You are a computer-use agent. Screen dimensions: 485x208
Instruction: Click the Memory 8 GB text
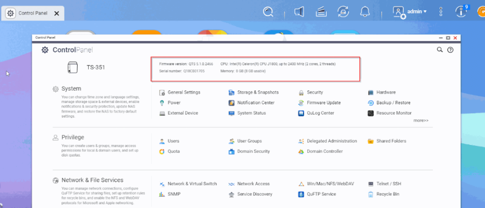pyautogui.click(x=243, y=71)
